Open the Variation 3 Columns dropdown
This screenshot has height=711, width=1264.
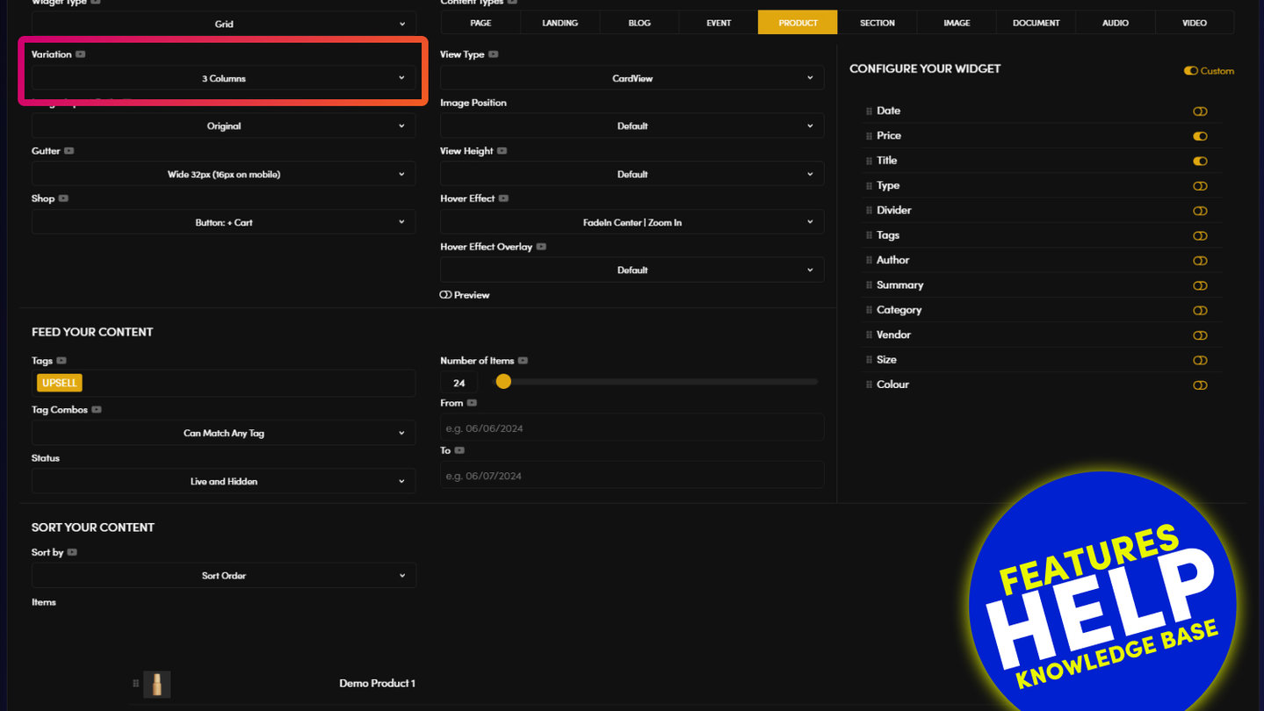(x=224, y=78)
